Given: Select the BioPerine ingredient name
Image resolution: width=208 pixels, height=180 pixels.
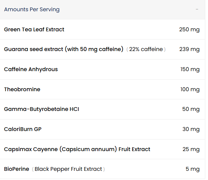Looking at the screenshot, I should 16,169.
